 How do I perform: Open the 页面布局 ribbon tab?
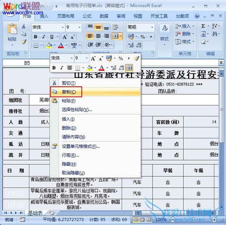click(66, 16)
